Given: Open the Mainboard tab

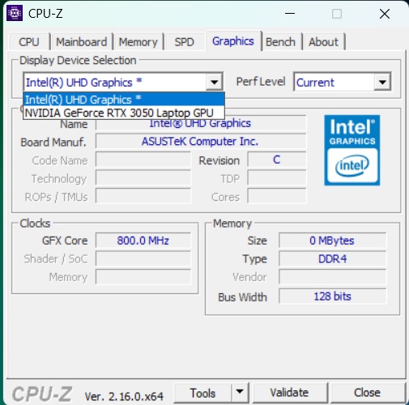Looking at the screenshot, I should click(x=82, y=42).
